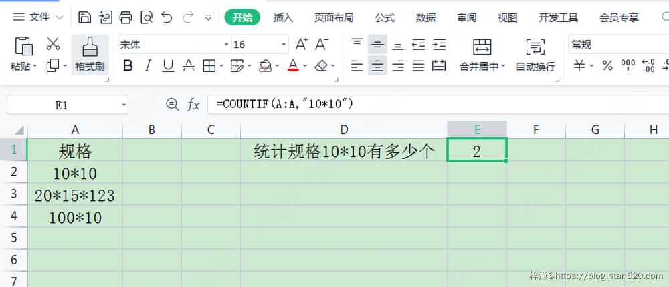This screenshot has height=287, width=669.
Task: Decrease font size with A- icon
Action: (x=322, y=44)
